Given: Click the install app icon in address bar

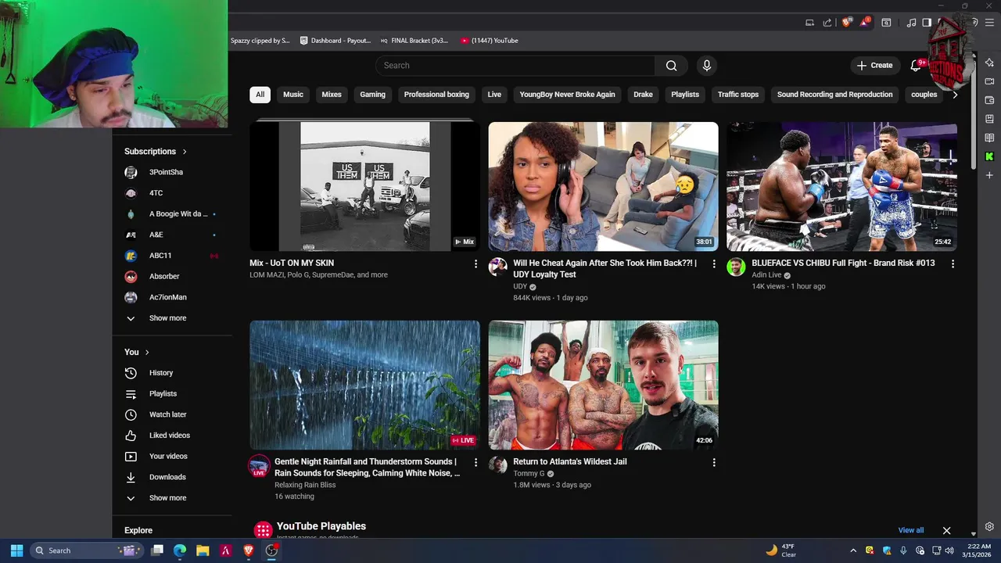Looking at the screenshot, I should (x=809, y=23).
